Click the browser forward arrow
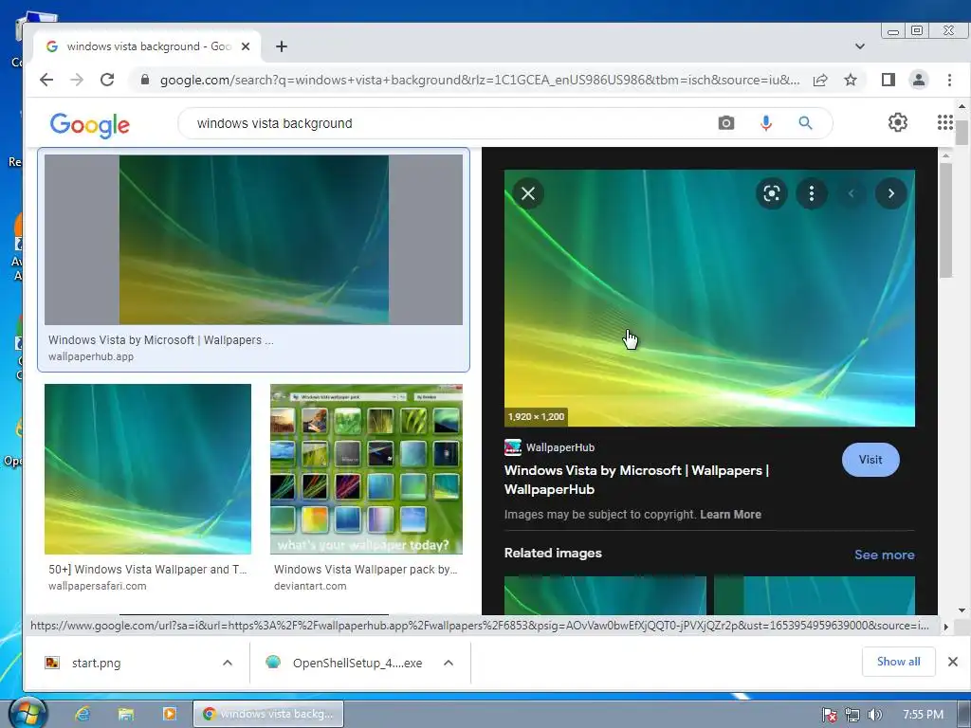Image resolution: width=971 pixels, height=728 pixels. click(77, 80)
